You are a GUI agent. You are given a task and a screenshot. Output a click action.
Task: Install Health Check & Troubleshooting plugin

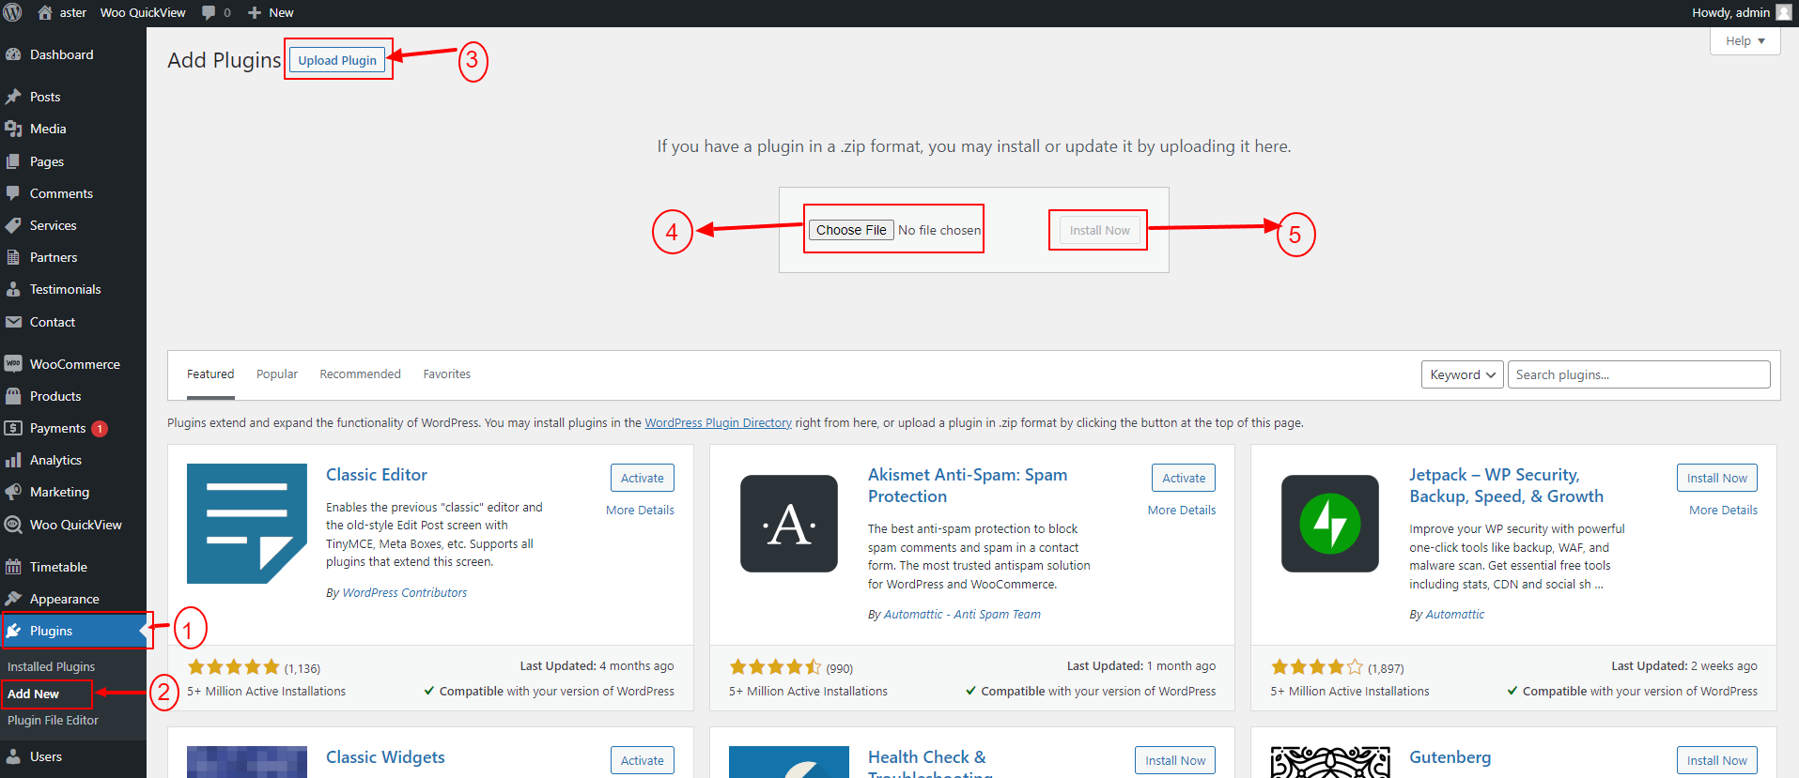pos(1175,760)
